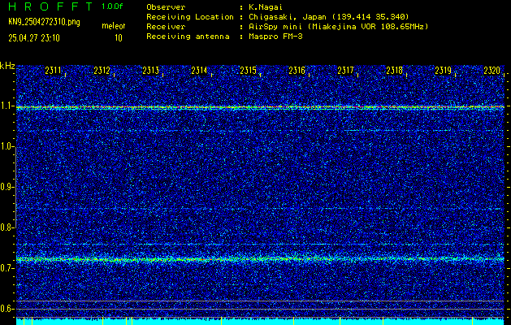
Task: Click the 2319 time marker
Action: (444, 71)
